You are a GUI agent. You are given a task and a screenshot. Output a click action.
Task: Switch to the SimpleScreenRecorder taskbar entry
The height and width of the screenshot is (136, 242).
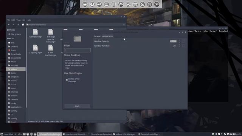coord(100,134)
